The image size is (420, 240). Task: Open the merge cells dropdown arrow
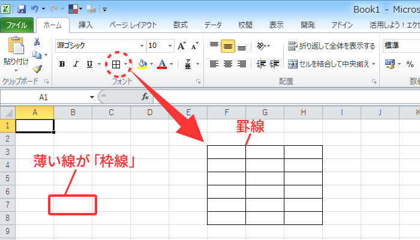click(373, 64)
